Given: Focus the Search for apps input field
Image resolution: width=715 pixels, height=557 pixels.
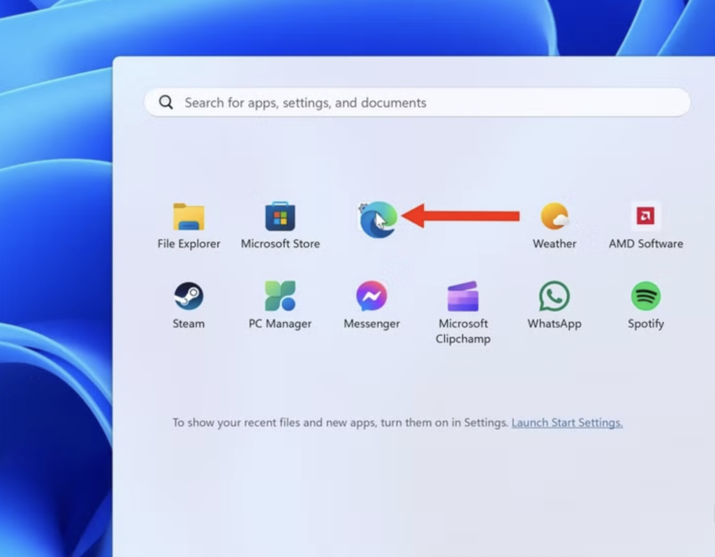Looking at the screenshot, I should click(x=419, y=103).
